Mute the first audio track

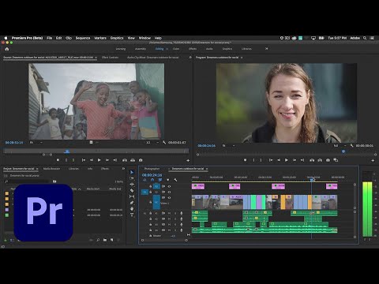pyautogui.click(x=169, y=213)
